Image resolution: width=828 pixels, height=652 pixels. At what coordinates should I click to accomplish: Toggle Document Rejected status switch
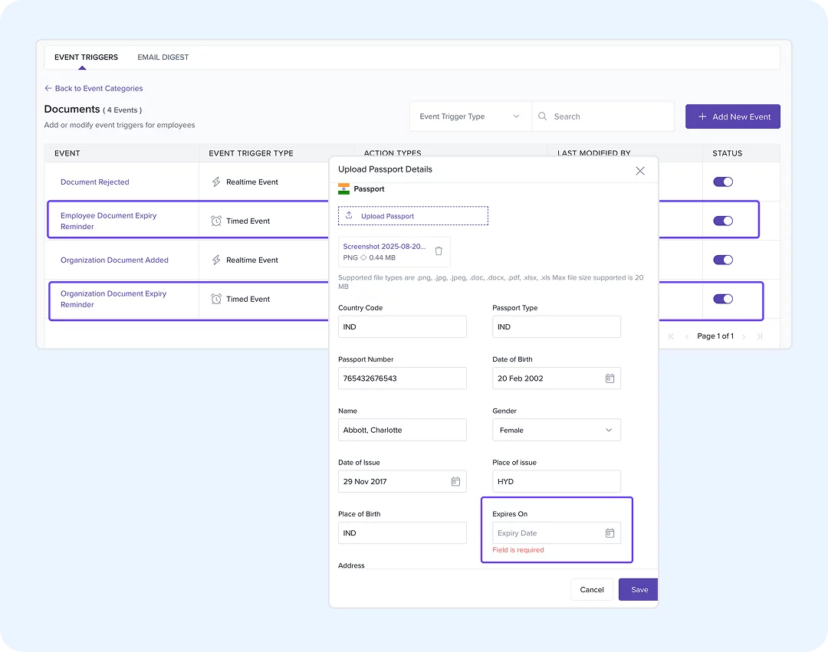coord(723,182)
